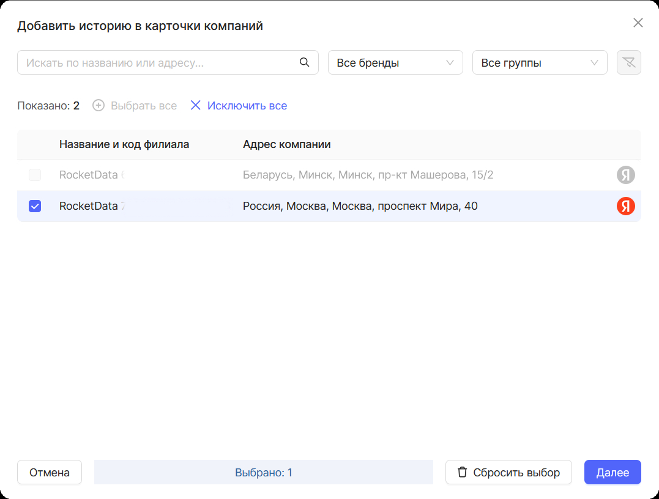Image resolution: width=659 pixels, height=499 pixels.
Task: Uncheck the Moscow RocketData branch checkbox
Action: 35,206
